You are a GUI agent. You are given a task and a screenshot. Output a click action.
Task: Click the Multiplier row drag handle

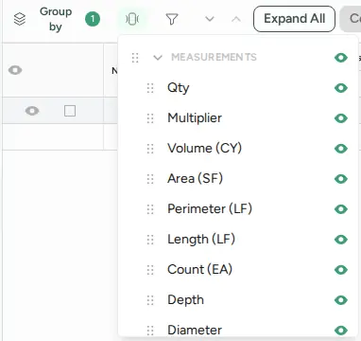(150, 118)
